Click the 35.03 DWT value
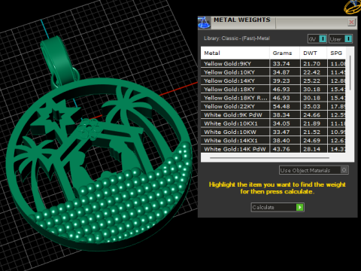This screenshot has height=271, width=361. 311,106
